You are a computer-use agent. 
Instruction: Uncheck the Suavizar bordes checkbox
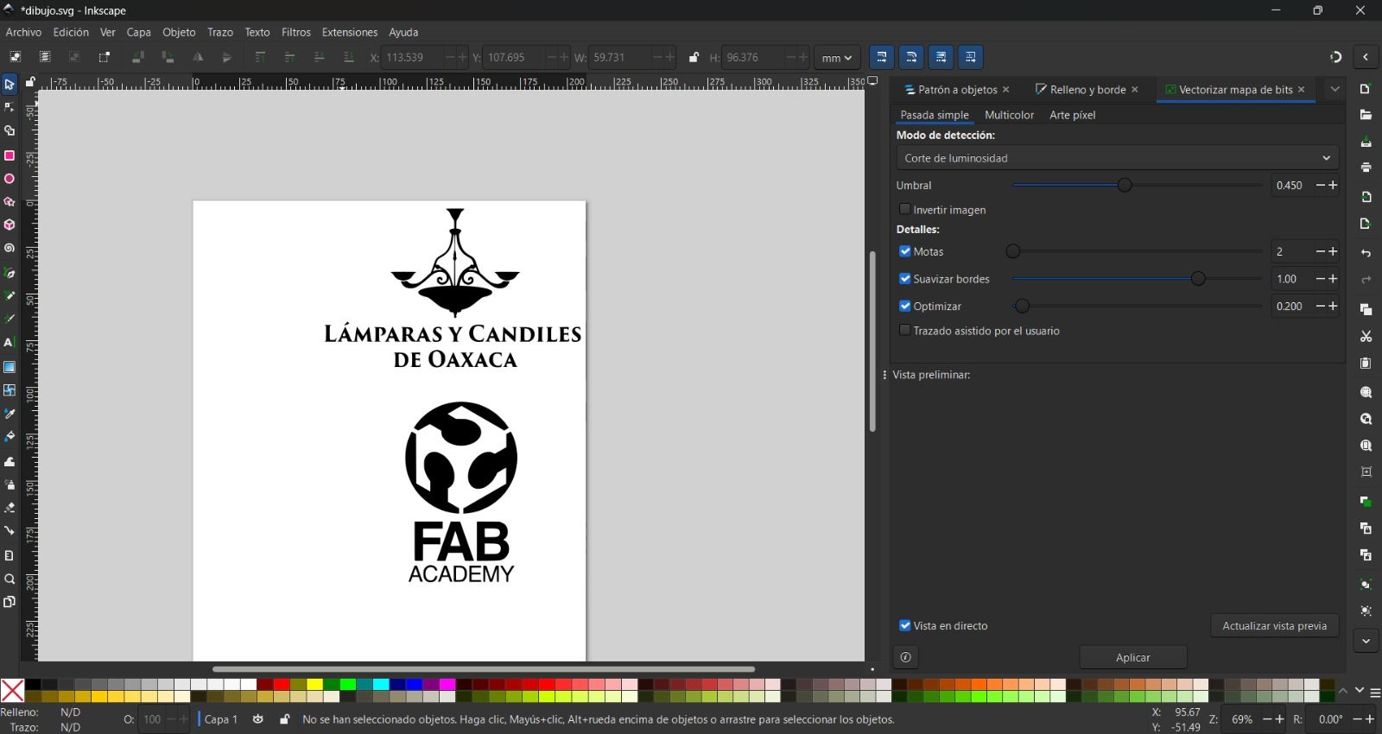click(905, 279)
